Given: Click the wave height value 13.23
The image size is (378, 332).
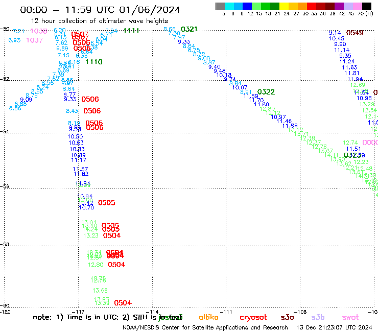Looking at the screenshot, I should 91,235.
